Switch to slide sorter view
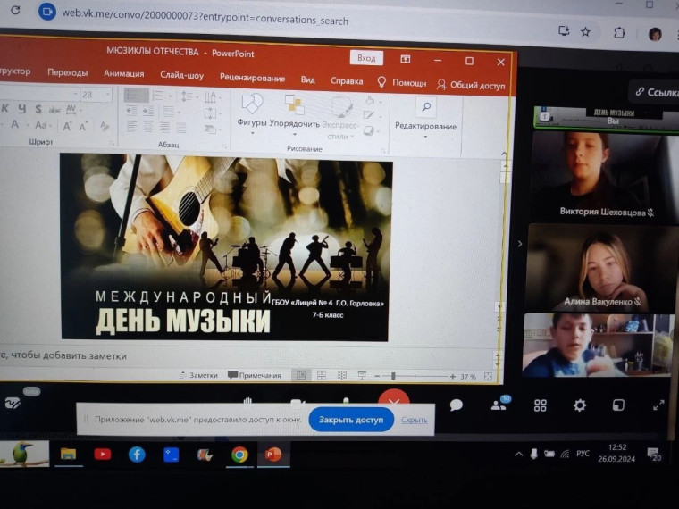Image resolution: width=679 pixels, height=509 pixels. pos(322,375)
